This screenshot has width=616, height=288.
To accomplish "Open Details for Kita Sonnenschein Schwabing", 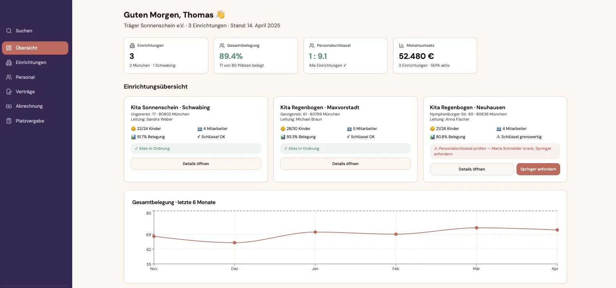I will point(196,164).
